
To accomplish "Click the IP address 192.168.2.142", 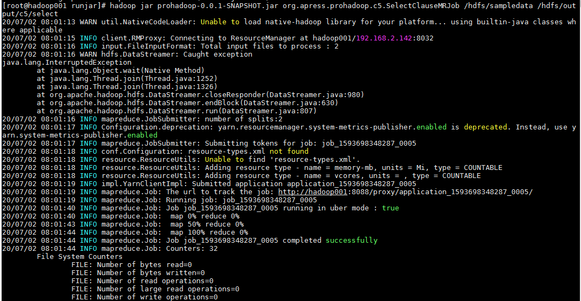I will 384,38.
